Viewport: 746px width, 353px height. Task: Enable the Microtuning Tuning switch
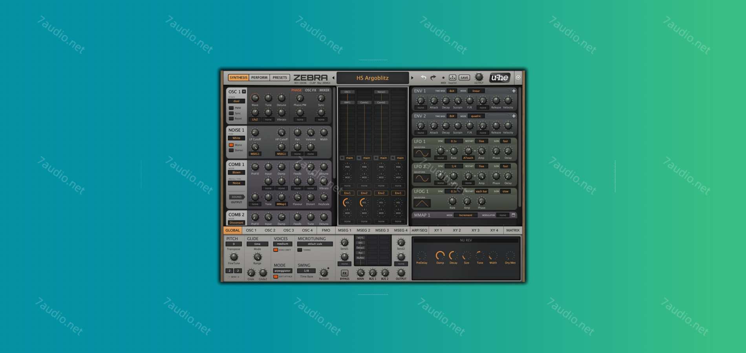click(x=300, y=250)
